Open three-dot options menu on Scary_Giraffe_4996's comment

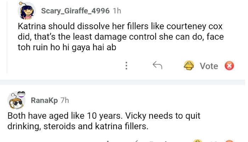pyautogui.click(x=126, y=66)
